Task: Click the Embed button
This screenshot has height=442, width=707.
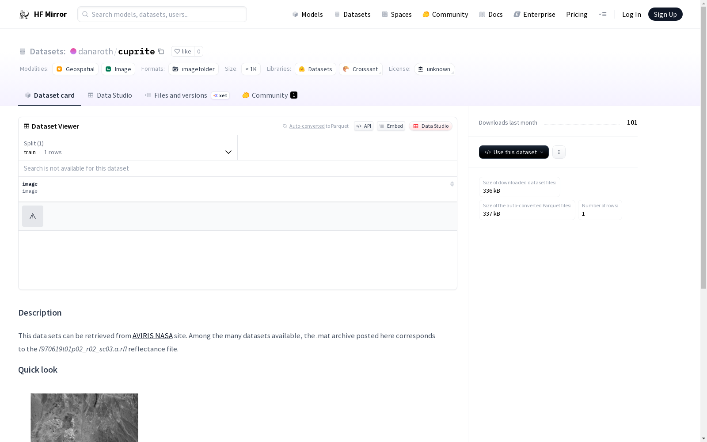Action: 391,126
